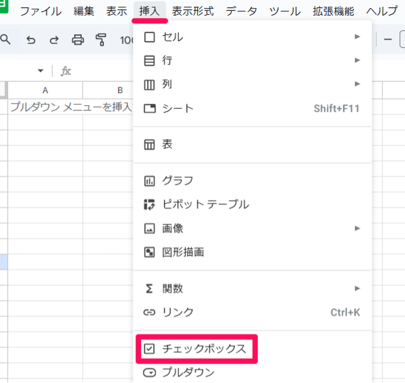Click the fx formula symbol
The image size is (405, 383).
pos(66,71)
